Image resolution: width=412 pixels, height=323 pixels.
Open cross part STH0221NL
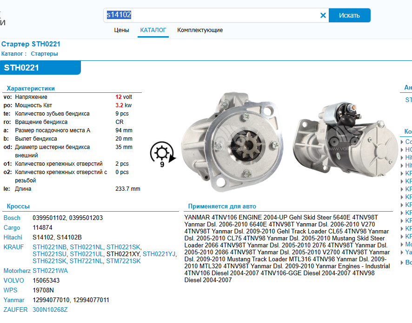click(86, 247)
